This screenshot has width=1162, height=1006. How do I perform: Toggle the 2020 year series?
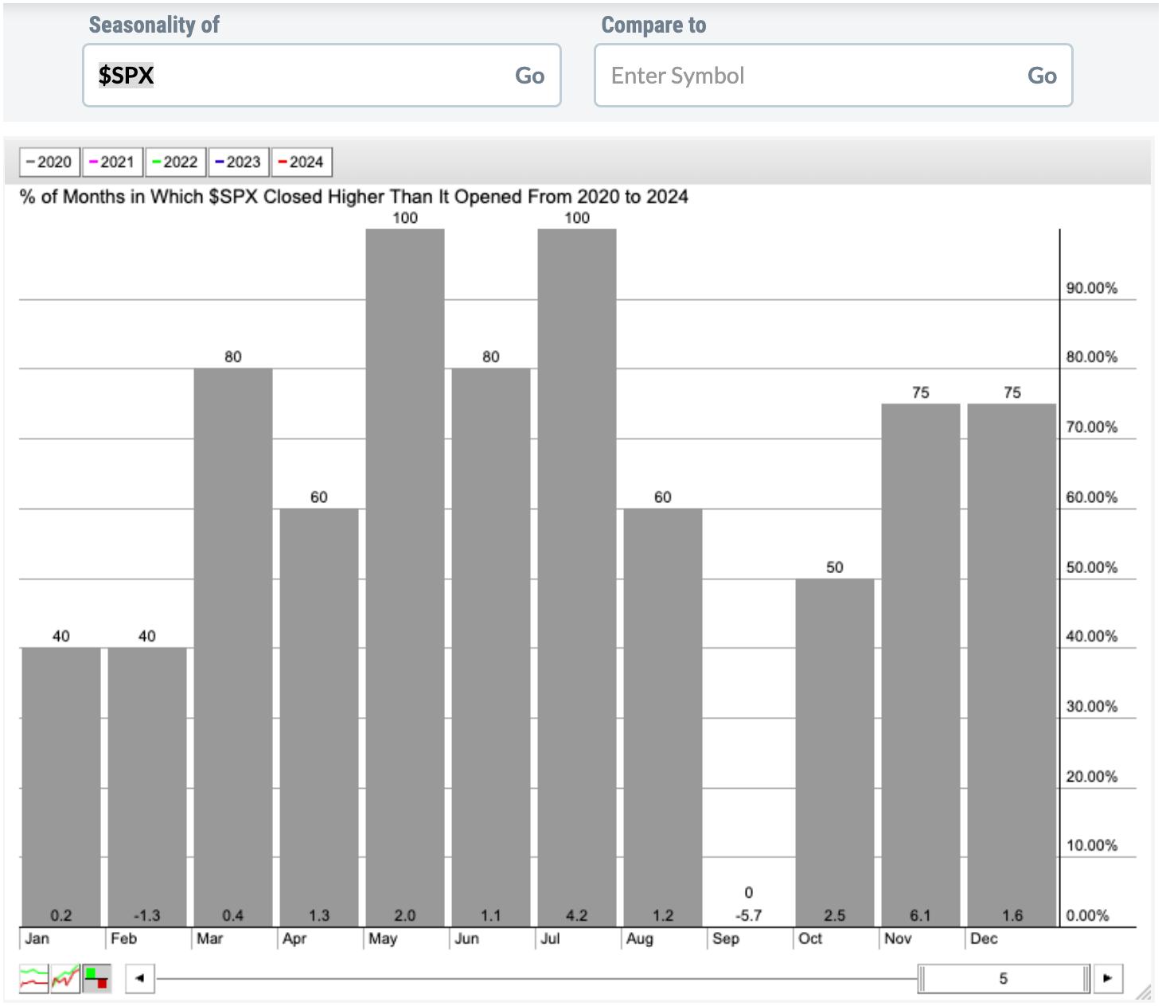[x=49, y=162]
